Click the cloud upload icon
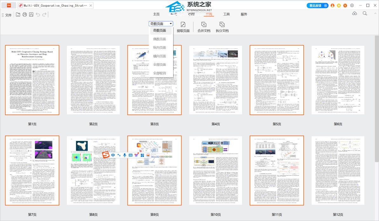The width and height of the screenshot is (379, 221). coord(355,13)
